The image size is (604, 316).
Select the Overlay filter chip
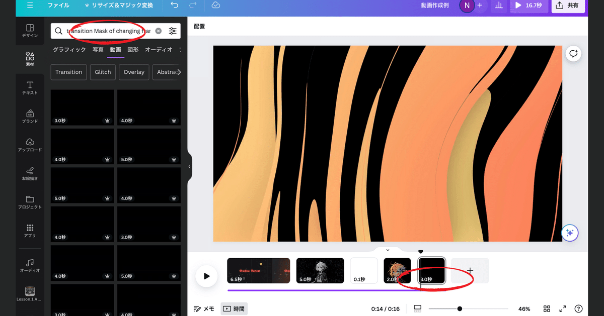[134, 72]
